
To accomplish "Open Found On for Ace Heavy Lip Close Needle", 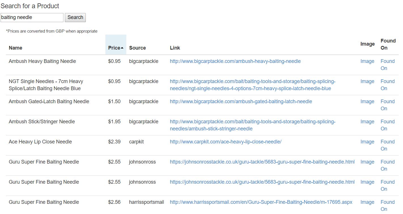I will point(387,145).
